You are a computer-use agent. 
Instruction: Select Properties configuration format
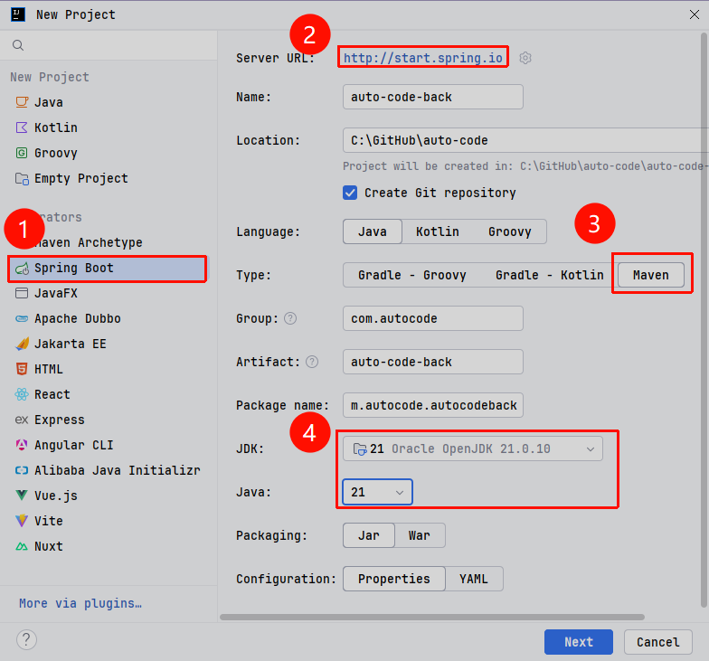click(394, 579)
